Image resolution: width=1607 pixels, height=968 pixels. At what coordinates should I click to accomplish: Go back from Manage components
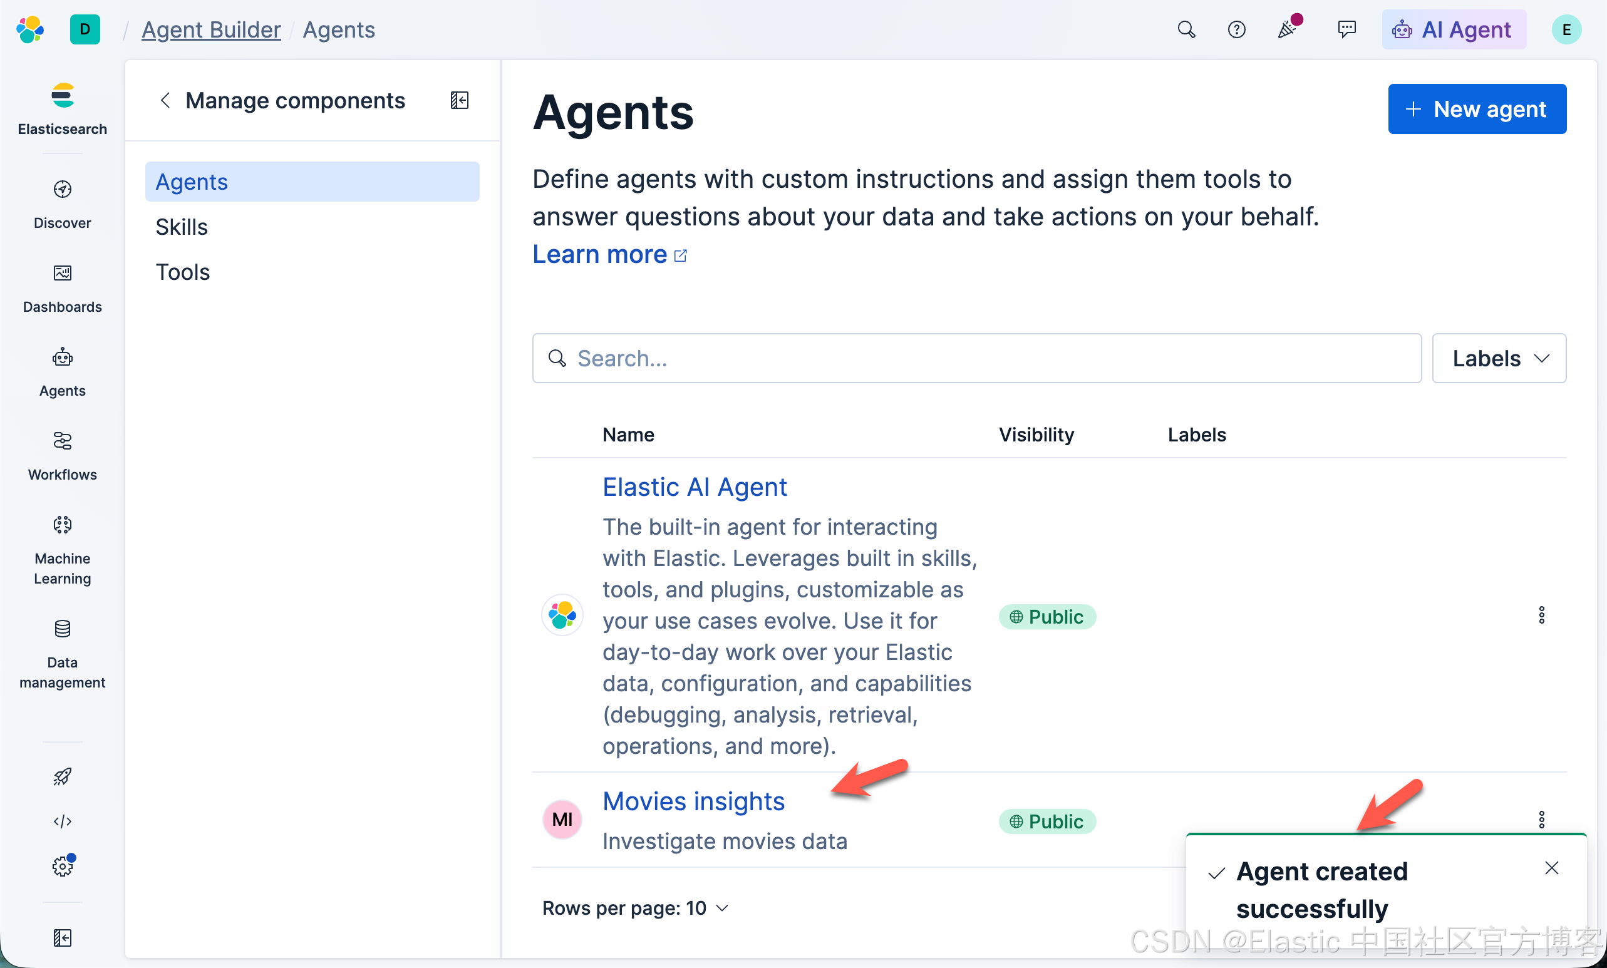coord(165,100)
